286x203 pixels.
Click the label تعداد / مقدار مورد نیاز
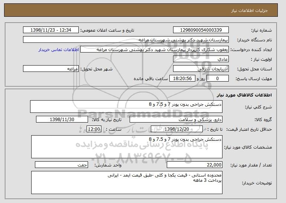tap(251, 165)
